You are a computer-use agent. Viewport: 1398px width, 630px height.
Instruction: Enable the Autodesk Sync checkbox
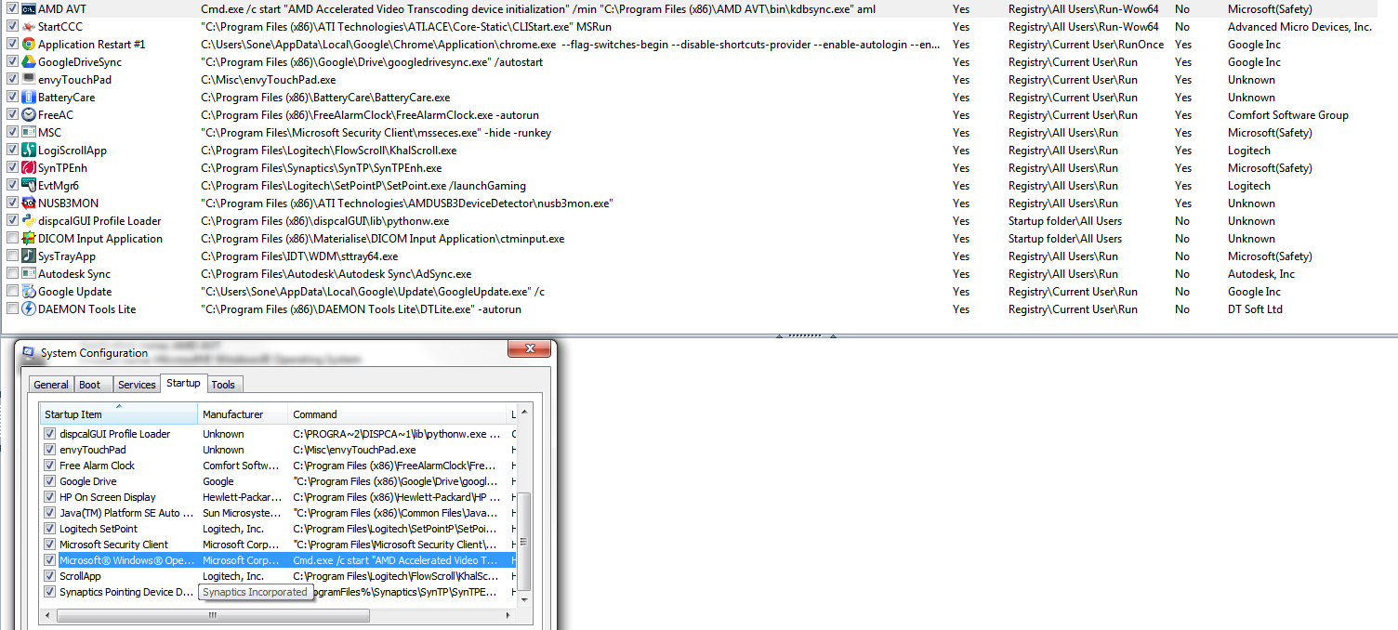point(12,274)
